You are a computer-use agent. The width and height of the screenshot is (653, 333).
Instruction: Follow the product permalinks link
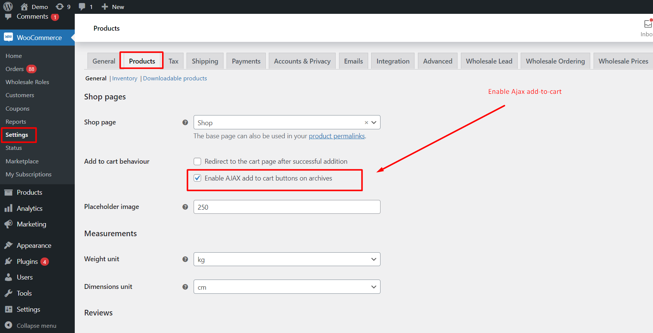click(337, 136)
